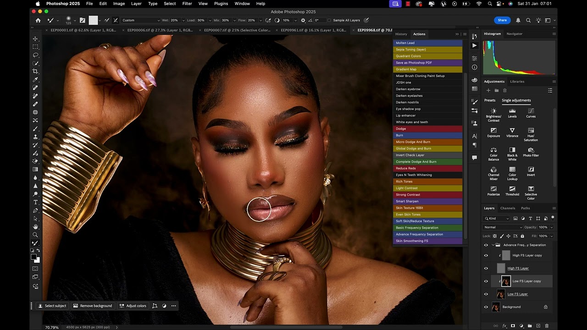Add a Channel Mixer adjustment

pyautogui.click(x=493, y=173)
